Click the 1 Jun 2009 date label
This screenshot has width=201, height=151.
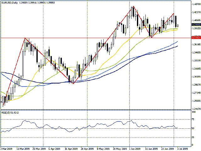135,149
